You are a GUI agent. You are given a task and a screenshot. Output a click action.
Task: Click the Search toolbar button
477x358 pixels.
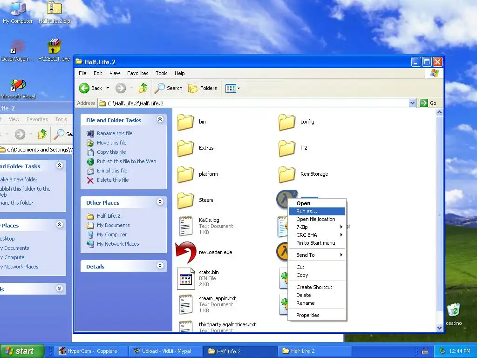(168, 88)
